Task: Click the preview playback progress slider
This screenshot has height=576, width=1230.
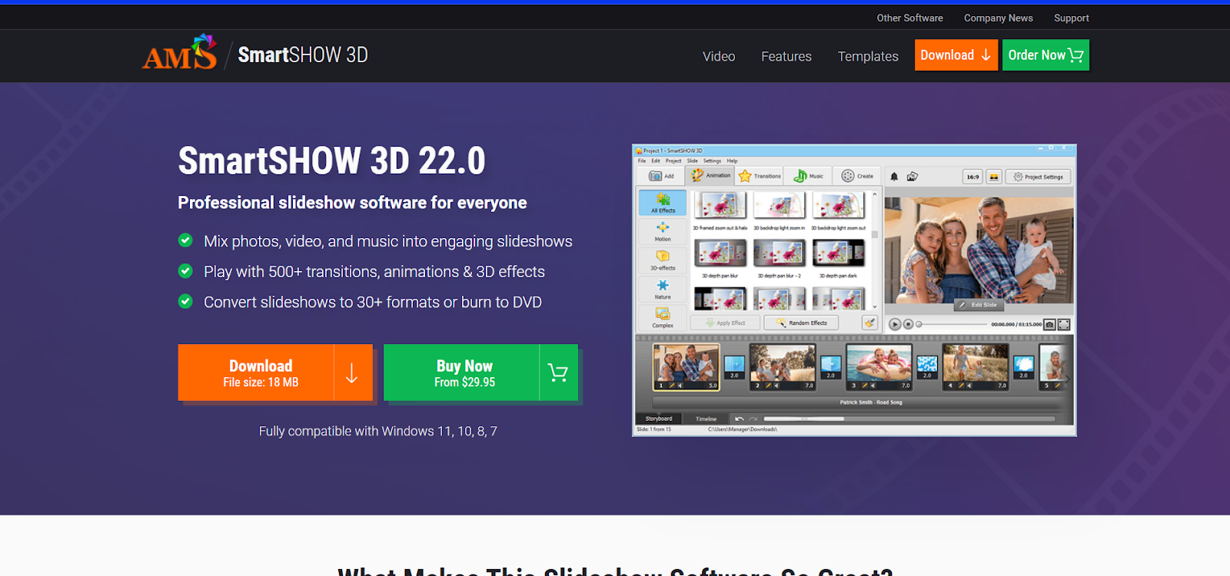Action: coord(952,324)
